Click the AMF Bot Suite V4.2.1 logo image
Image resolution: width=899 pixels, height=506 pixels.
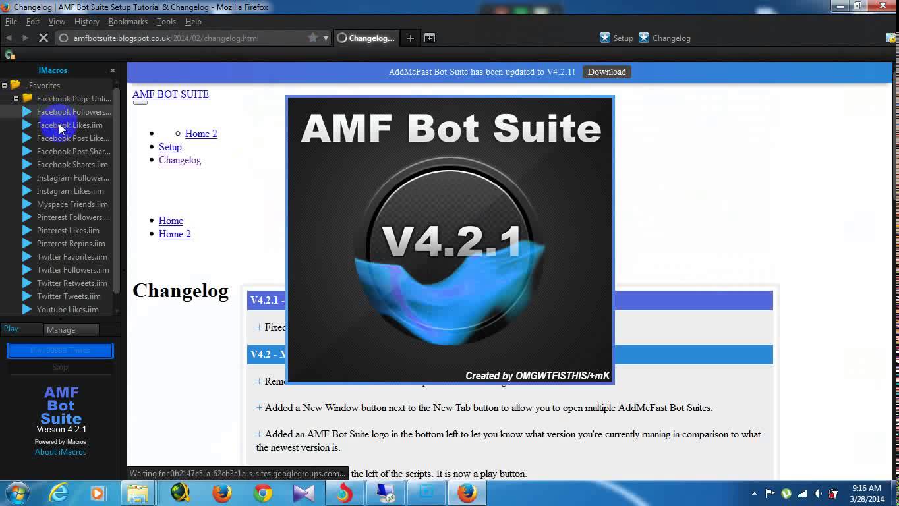coord(450,240)
